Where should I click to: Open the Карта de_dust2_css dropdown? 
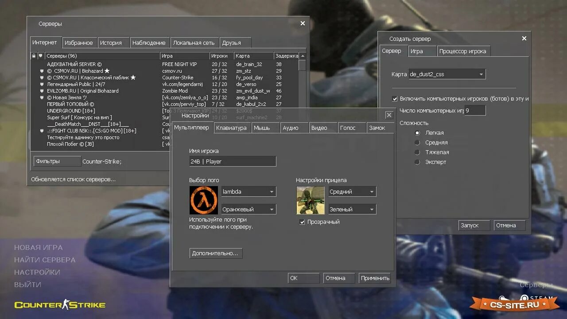point(447,74)
